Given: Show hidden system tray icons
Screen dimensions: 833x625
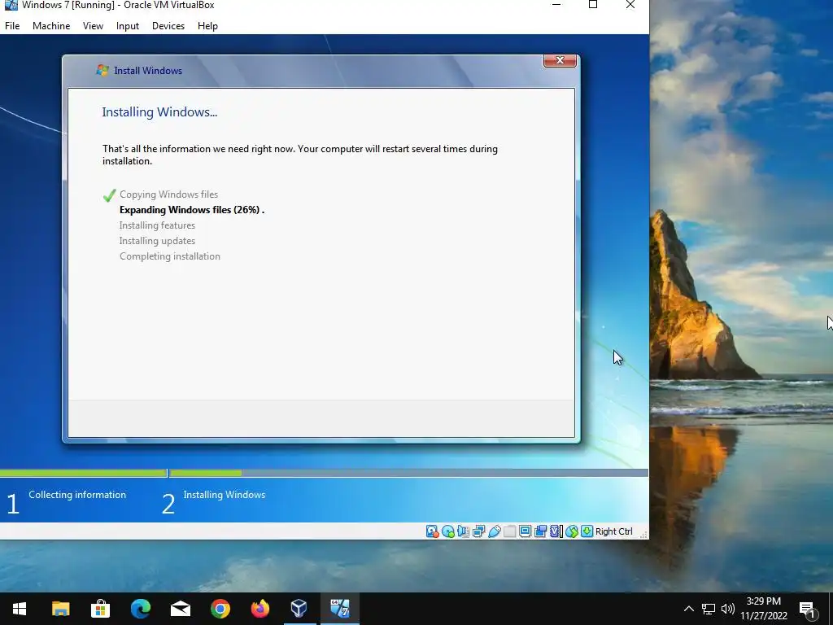Looking at the screenshot, I should point(688,609).
